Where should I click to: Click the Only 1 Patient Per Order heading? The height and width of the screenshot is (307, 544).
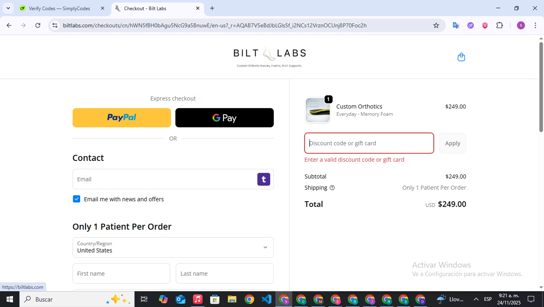tap(122, 227)
